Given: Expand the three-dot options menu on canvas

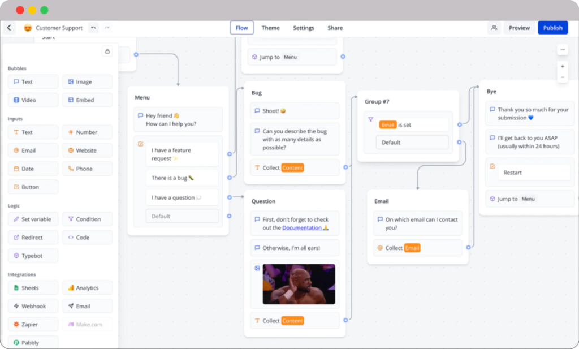Looking at the screenshot, I should point(563,50).
